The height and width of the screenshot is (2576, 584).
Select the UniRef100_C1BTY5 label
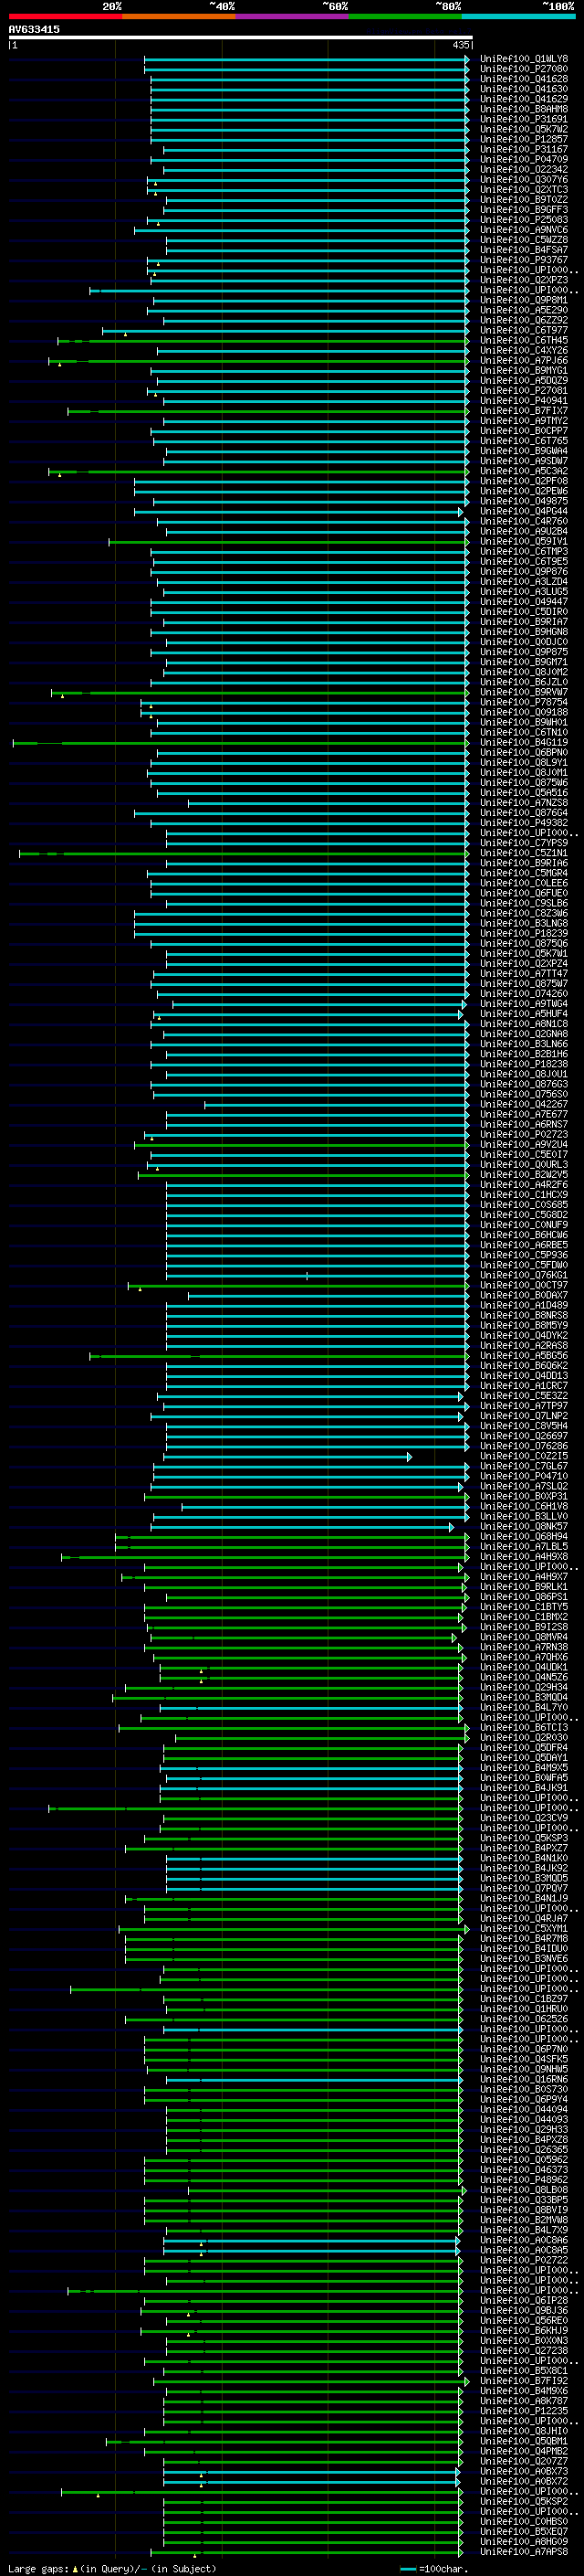click(524, 1607)
